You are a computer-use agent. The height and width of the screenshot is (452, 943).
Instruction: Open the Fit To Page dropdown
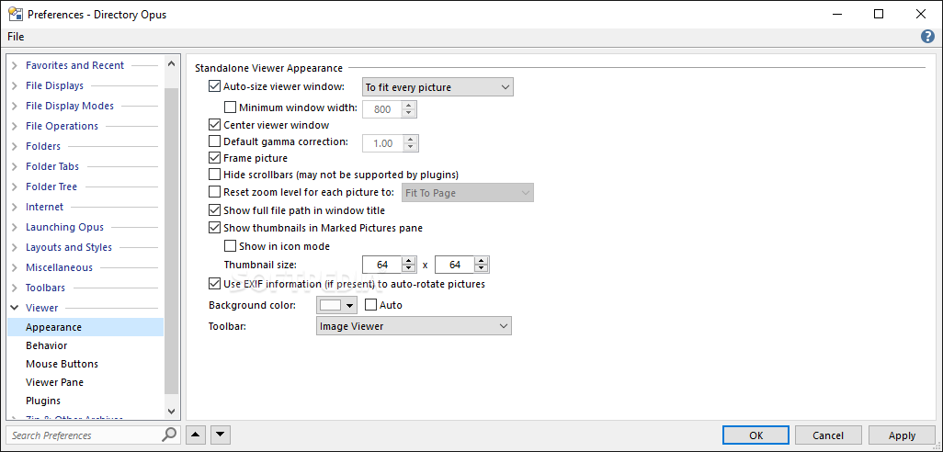467,193
